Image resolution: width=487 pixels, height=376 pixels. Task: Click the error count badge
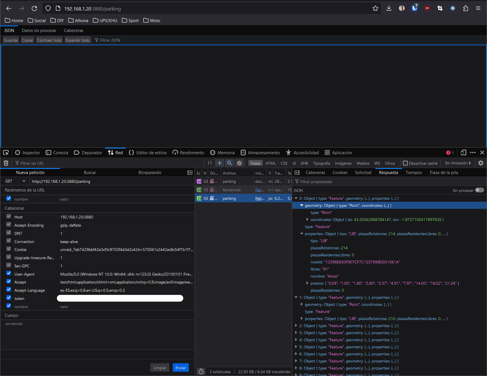point(450,153)
